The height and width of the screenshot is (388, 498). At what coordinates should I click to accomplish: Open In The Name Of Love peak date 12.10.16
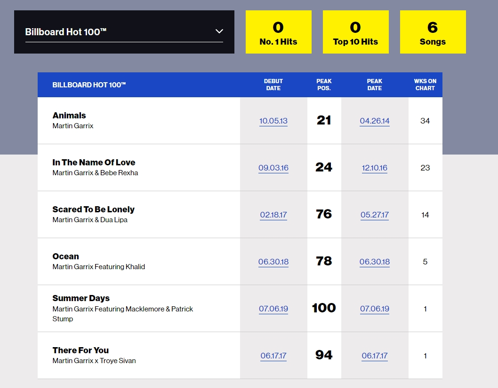pyautogui.click(x=375, y=168)
